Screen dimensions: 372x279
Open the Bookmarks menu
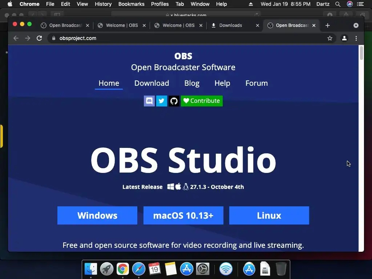(132, 4)
